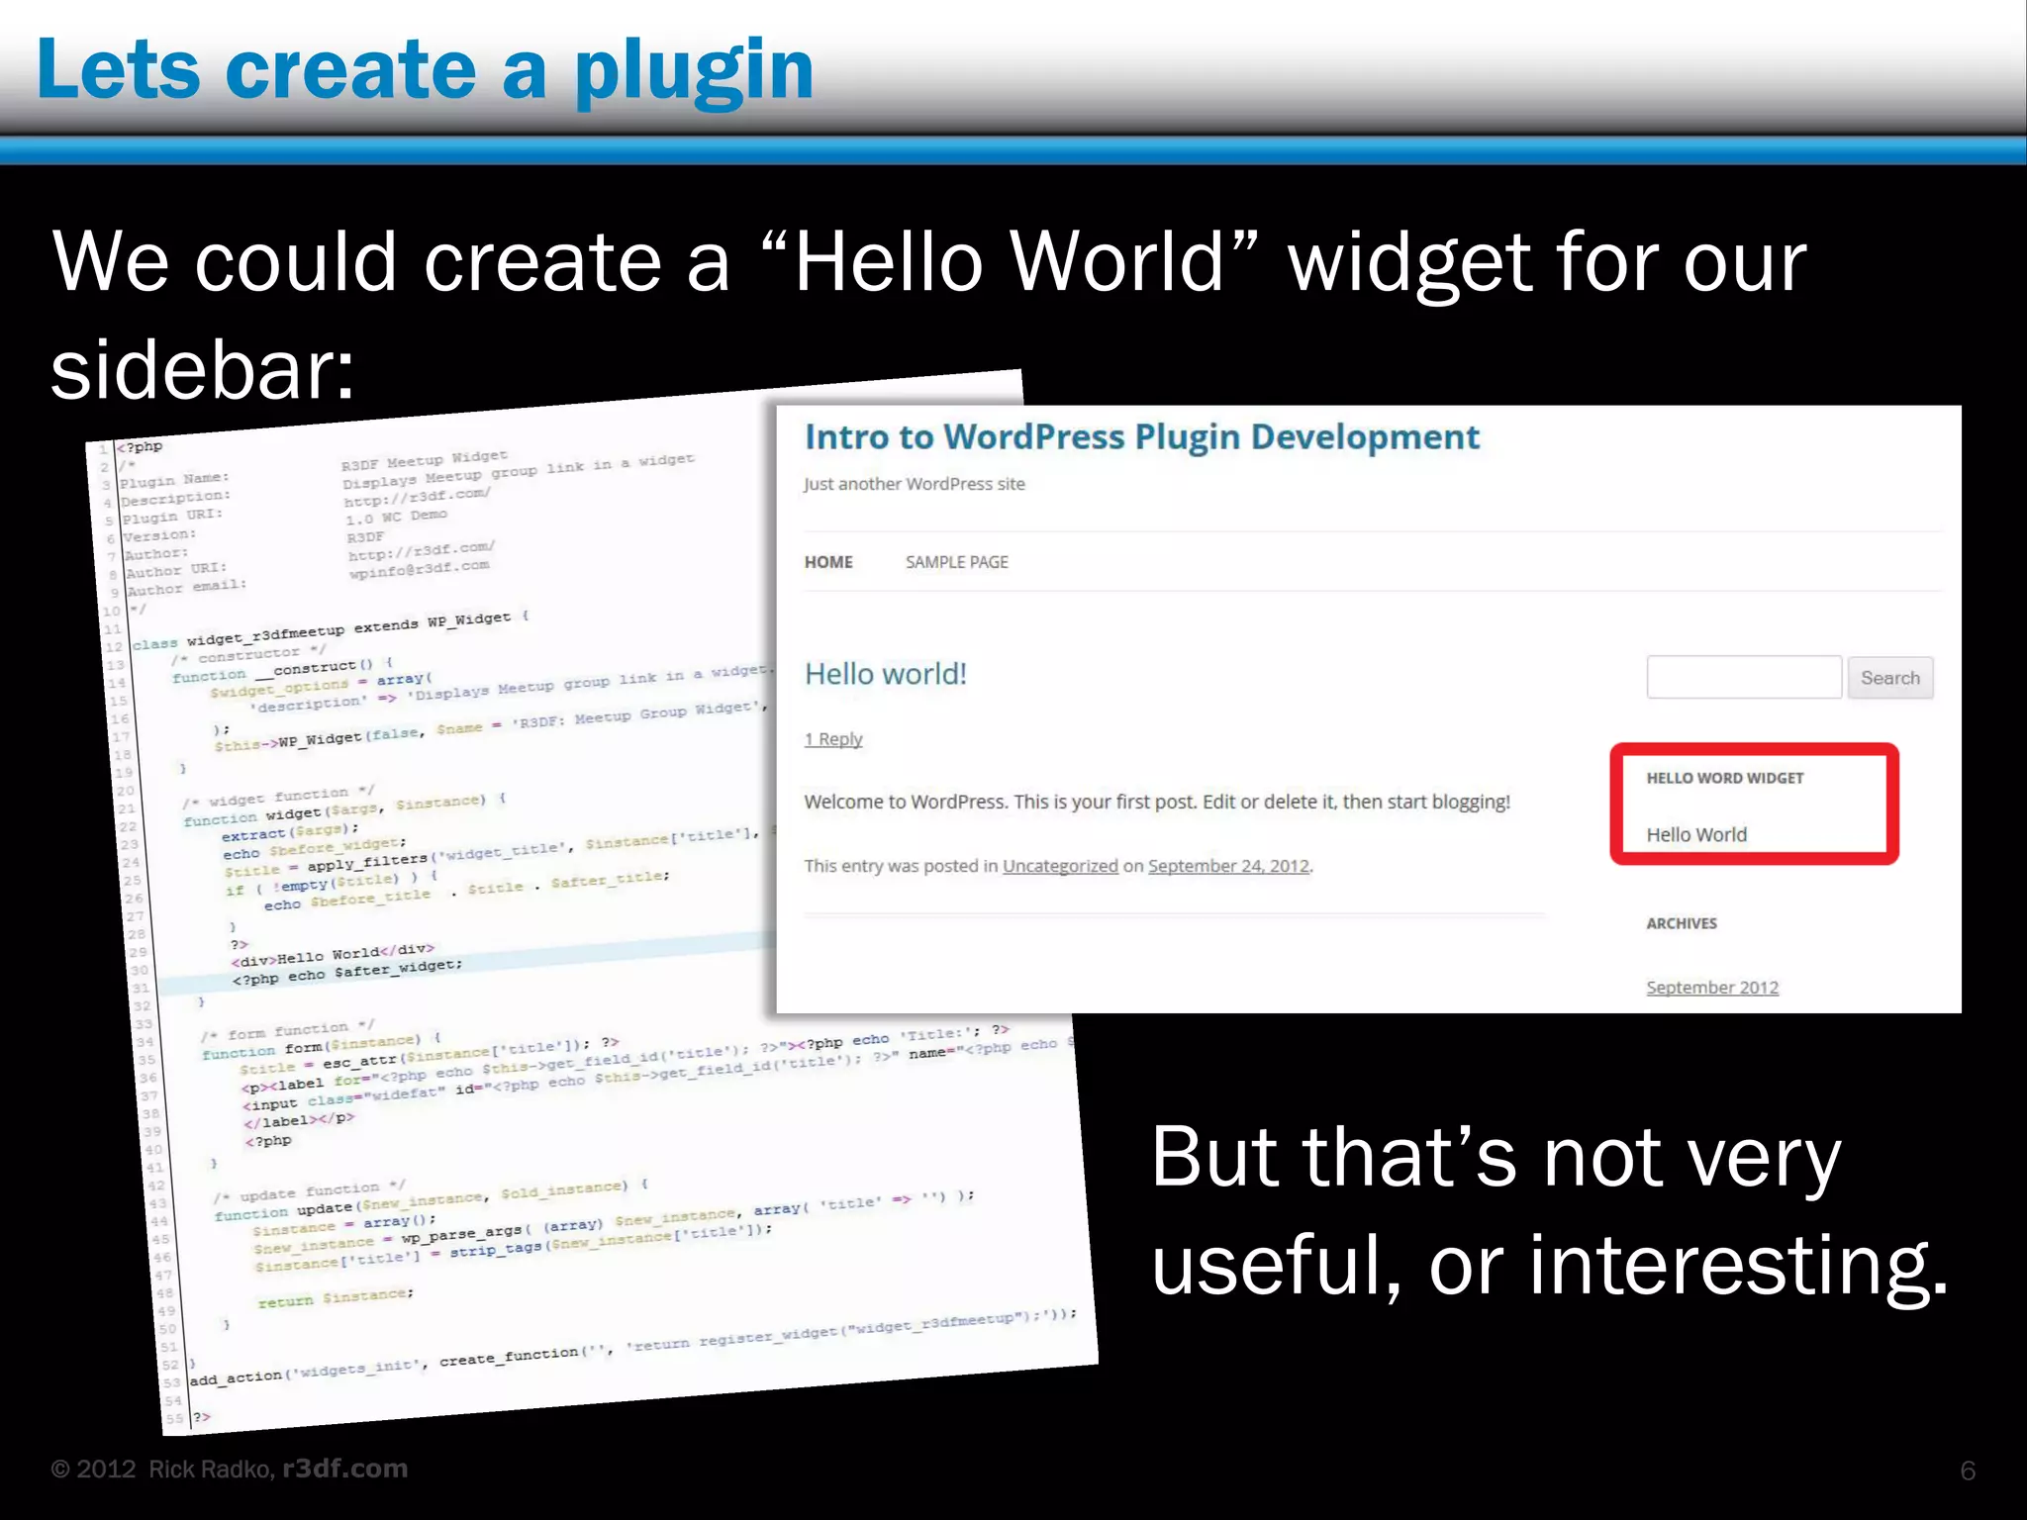2027x1520 pixels.
Task: Click the 'But that's not very' text
Action: tap(1496, 1158)
